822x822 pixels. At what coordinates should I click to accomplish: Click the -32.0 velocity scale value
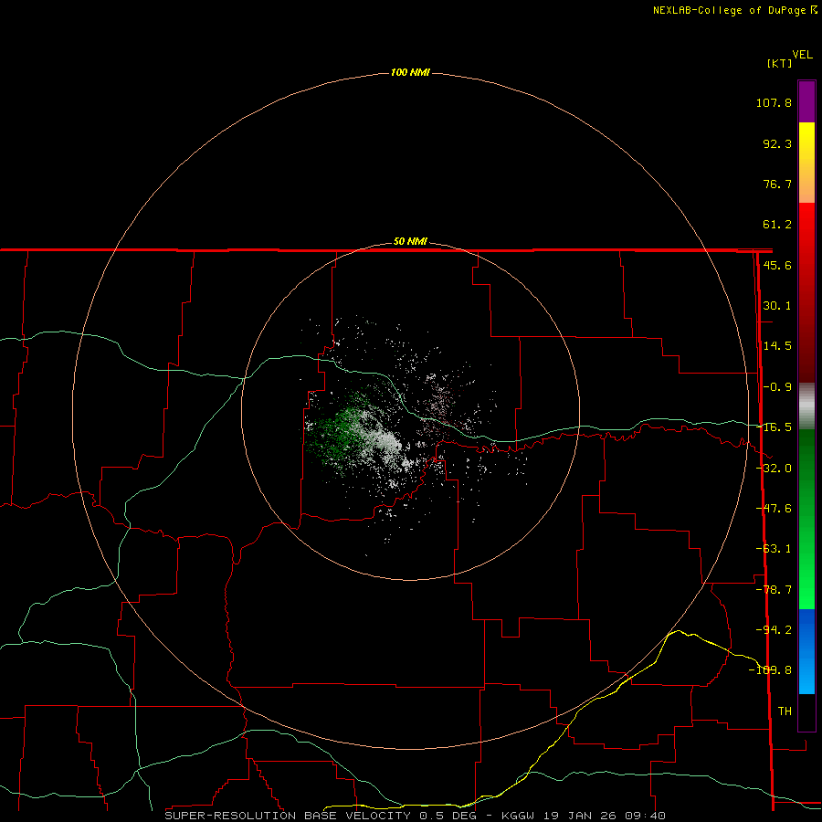(x=774, y=469)
